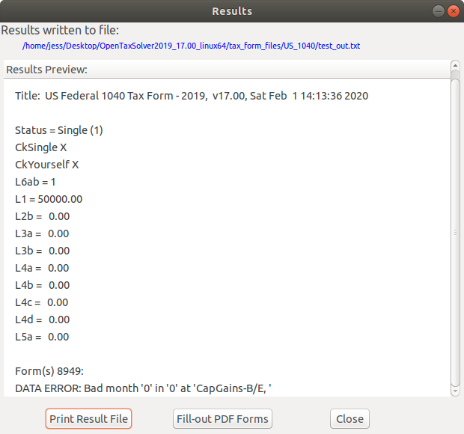
Task: Click the blue test_out.txt file path
Action: click(x=192, y=46)
